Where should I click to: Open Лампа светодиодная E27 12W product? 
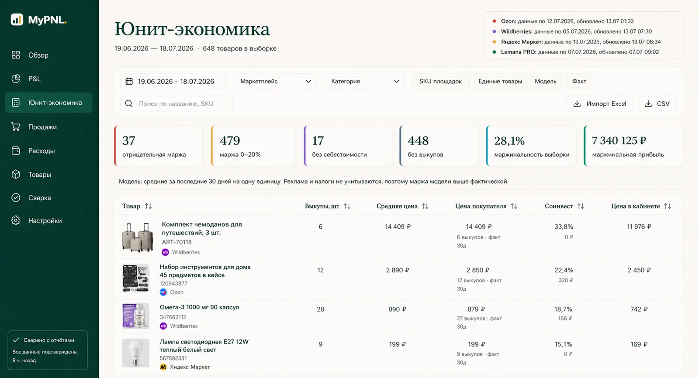pos(204,346)
